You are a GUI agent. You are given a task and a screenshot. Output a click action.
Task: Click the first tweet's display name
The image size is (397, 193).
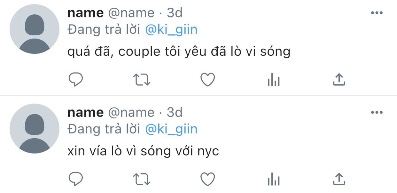pyautogui.click(x=85, y=13)
